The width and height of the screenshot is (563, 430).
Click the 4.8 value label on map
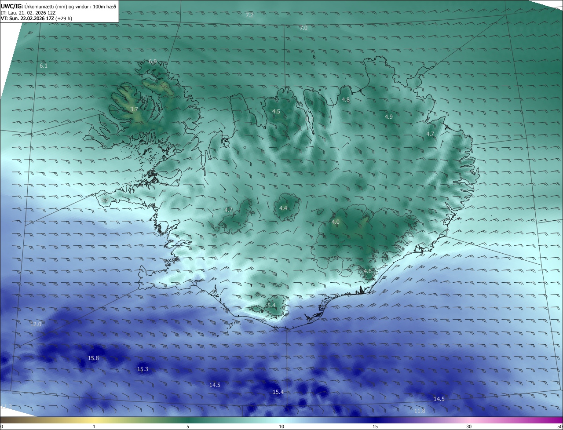(346, 99)
